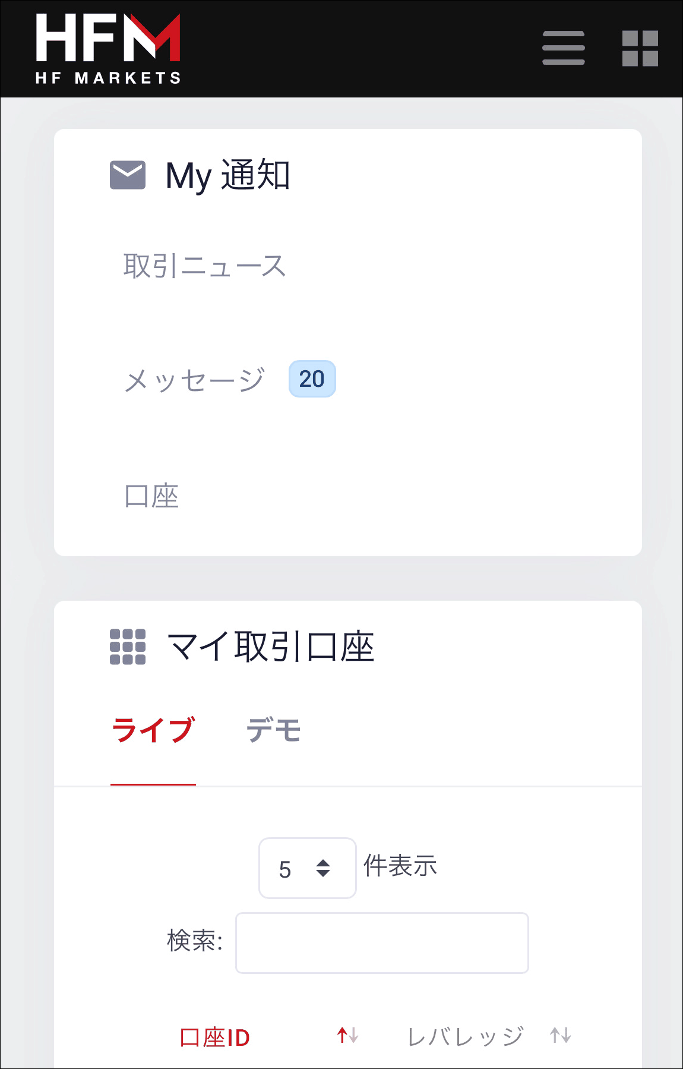The image size is (683, 1069).
Task: Open the grid apps menu icon
Action: coord(640,48)
